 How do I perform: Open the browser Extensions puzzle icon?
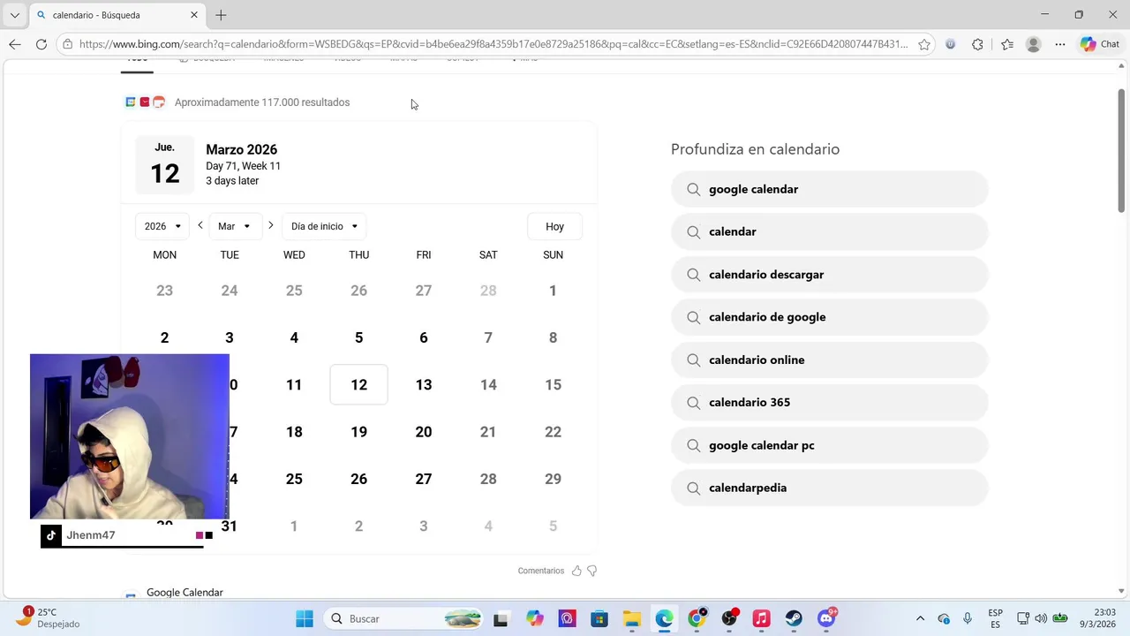point(977,44)
